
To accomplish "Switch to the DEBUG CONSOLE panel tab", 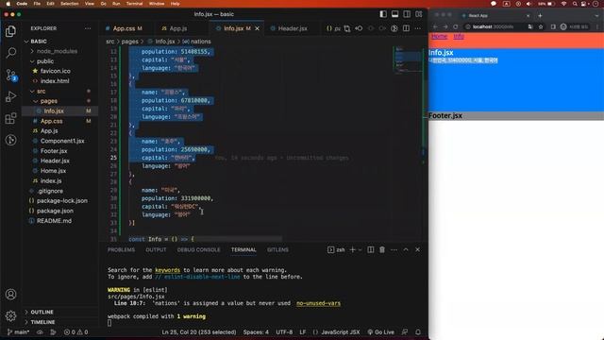I will 199,249.
